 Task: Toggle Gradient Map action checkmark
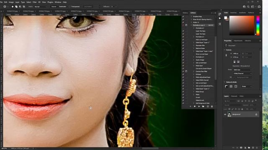(183, 17)
